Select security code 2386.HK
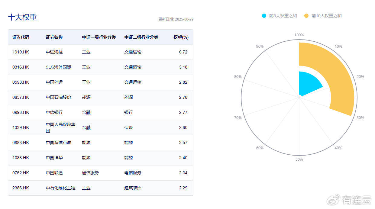375x209 pixels. (x=21, y=188)
